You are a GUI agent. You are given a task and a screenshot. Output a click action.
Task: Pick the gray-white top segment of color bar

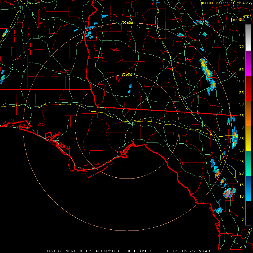[x=248, y=38]
